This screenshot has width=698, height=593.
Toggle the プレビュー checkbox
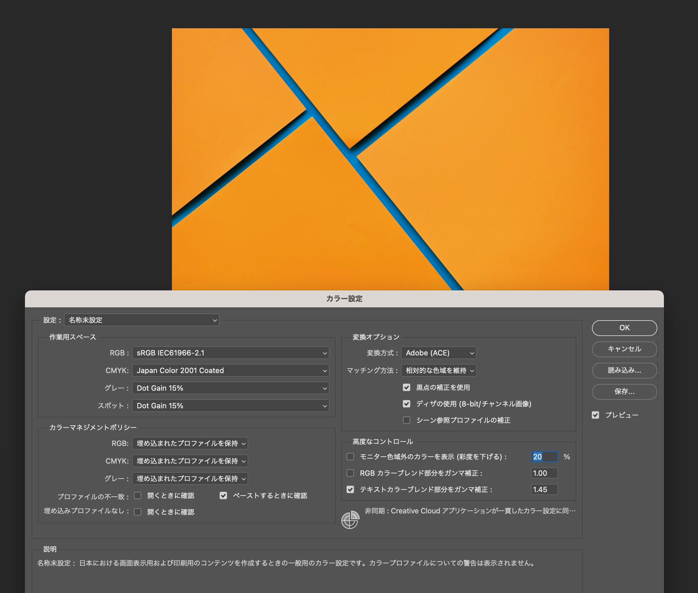(595, 415)
